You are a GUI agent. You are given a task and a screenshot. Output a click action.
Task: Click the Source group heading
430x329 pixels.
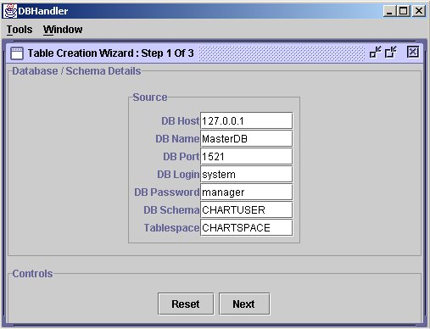click(150, 98)
